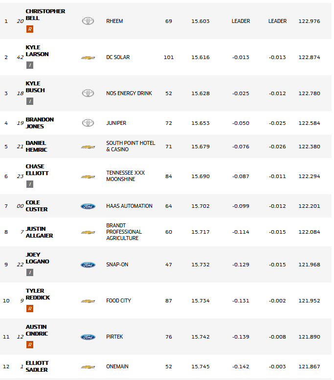Click the Haas Automation sponsor text
This screenshot has width=334, height=380.
(129, 206)
